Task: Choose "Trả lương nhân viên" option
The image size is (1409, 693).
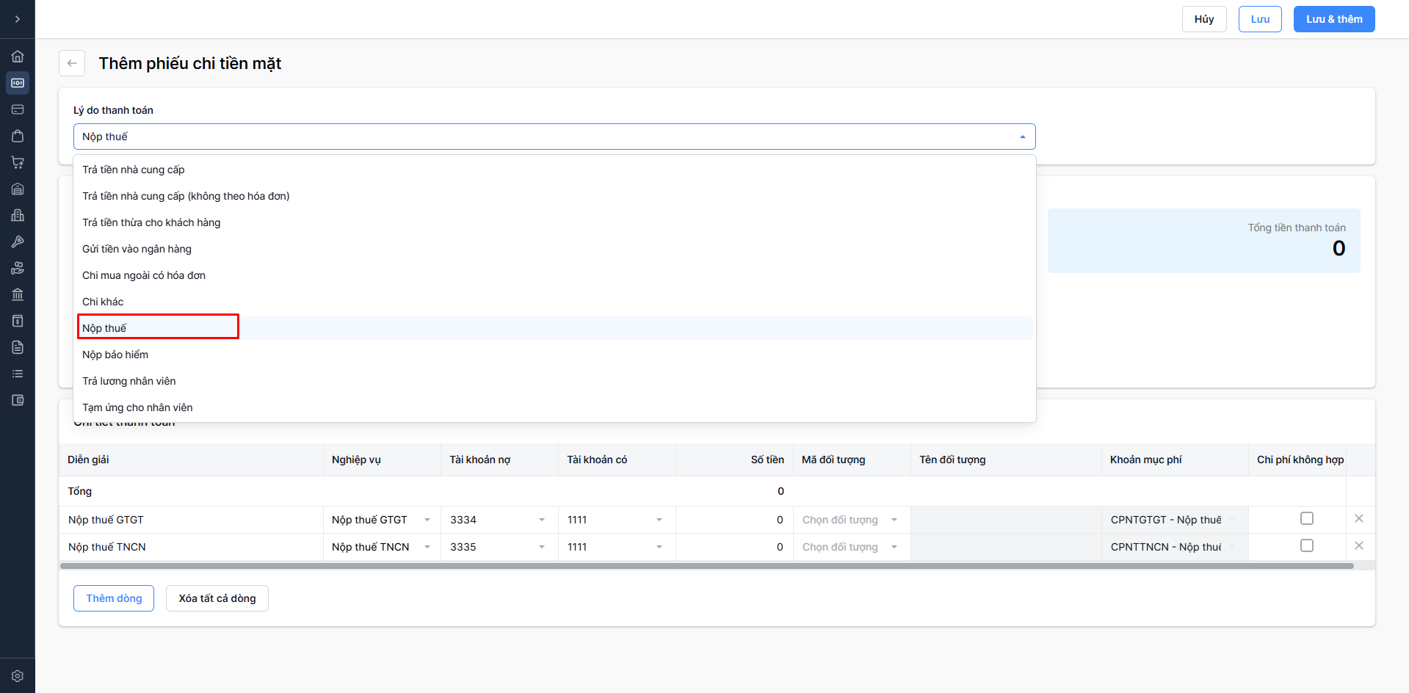Action: coord(129,381)
